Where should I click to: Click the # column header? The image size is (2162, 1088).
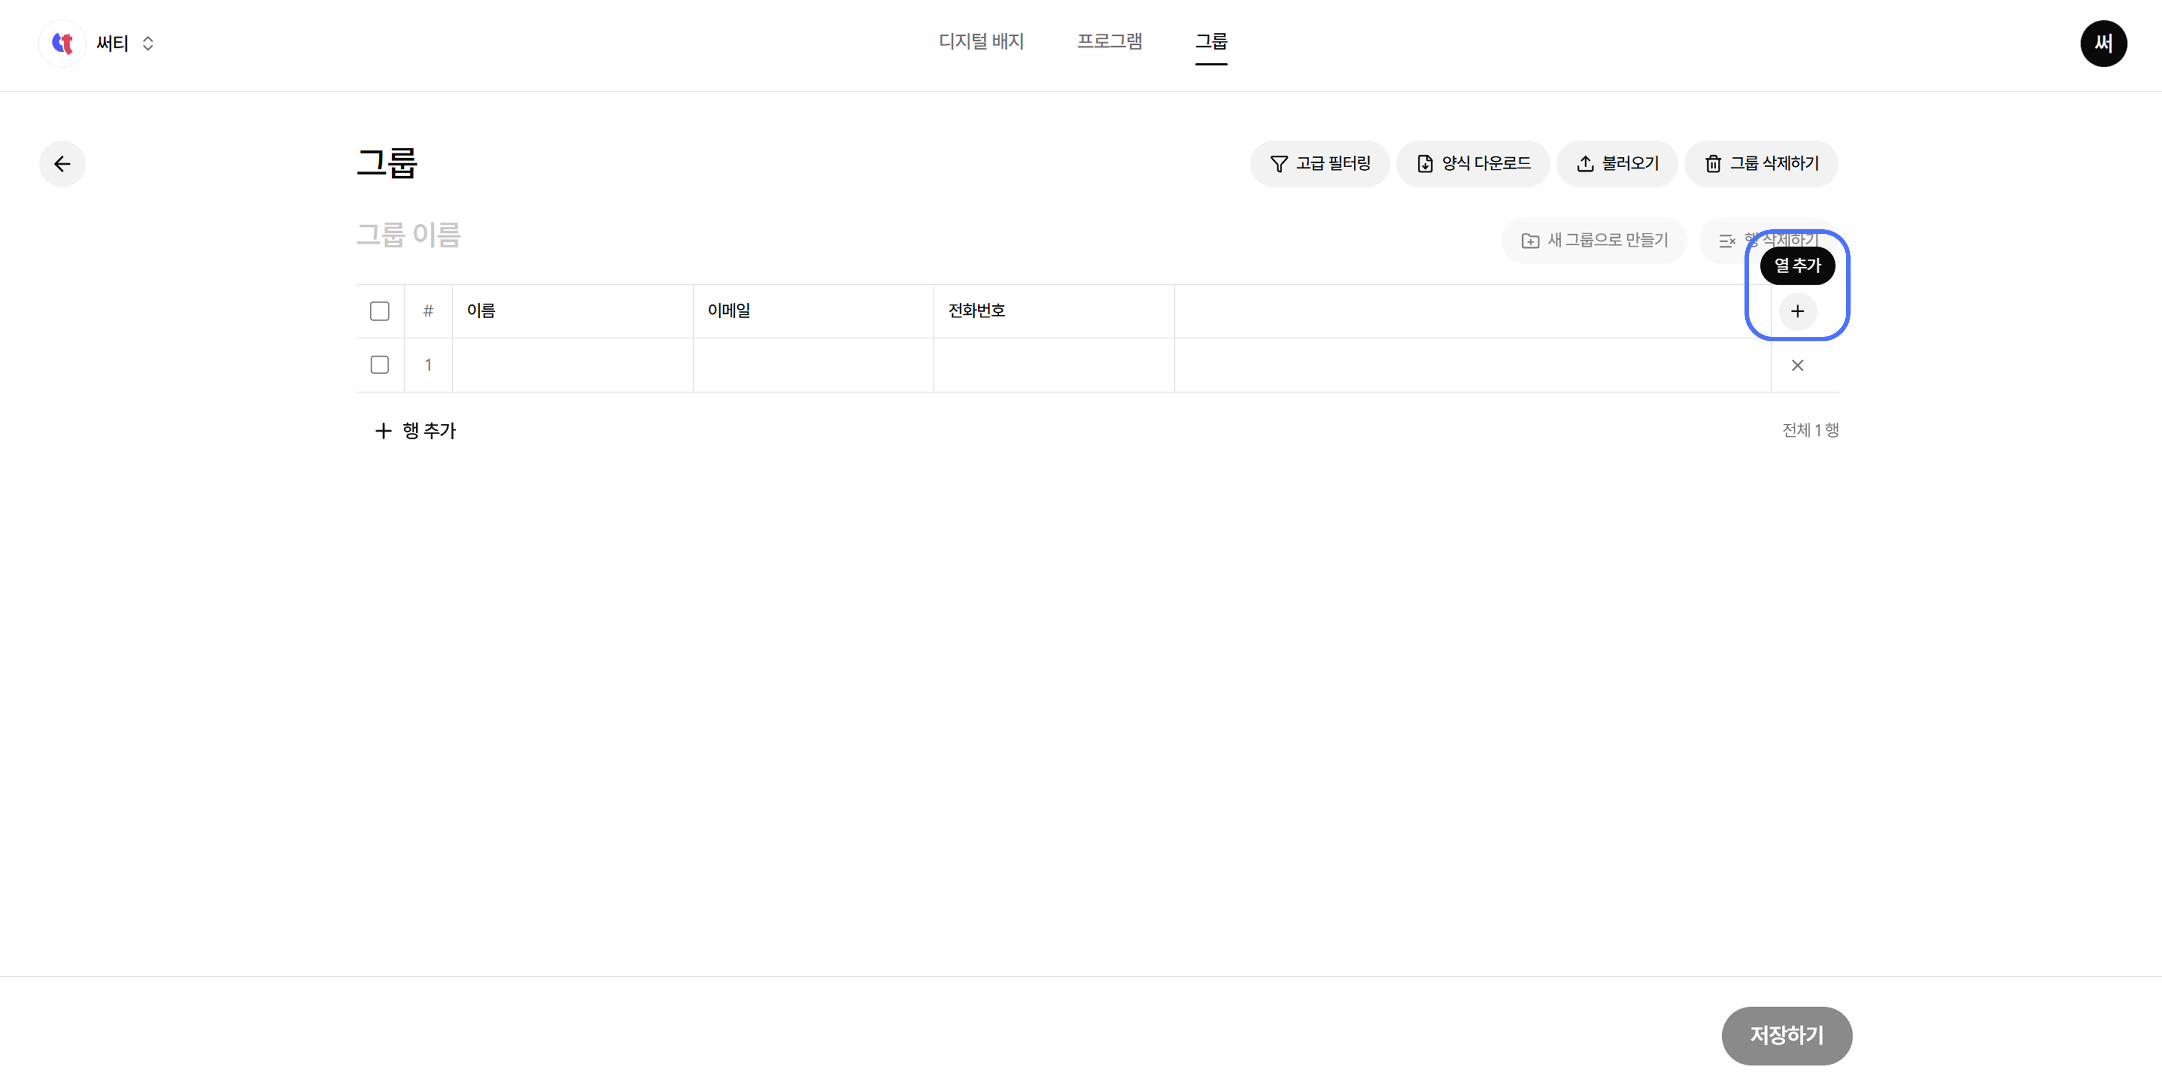(428, 311)
